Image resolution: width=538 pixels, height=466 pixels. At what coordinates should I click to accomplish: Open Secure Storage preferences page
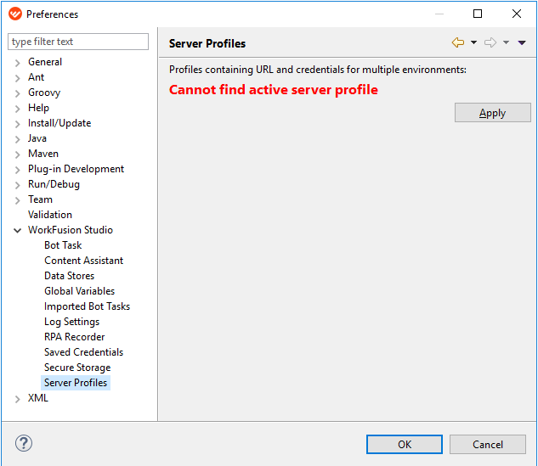[77, 368]
